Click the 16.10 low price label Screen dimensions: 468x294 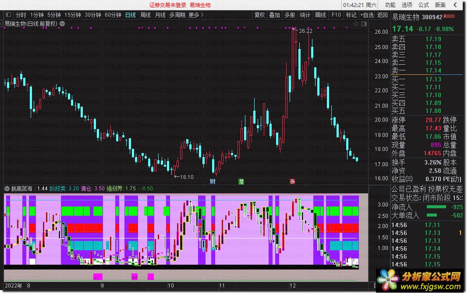point(187,177)
